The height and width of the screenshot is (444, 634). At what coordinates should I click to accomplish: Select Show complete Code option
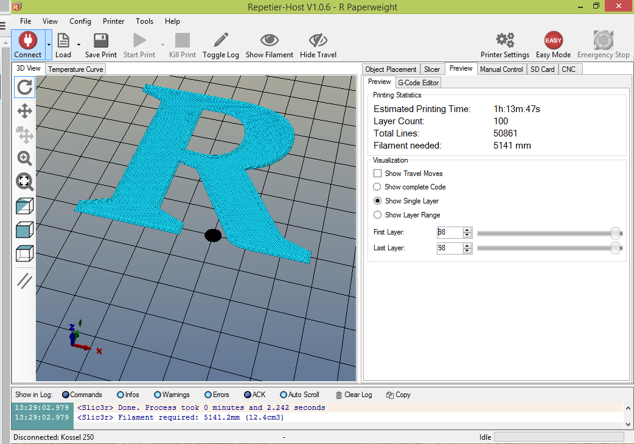(x=377, y=187)
